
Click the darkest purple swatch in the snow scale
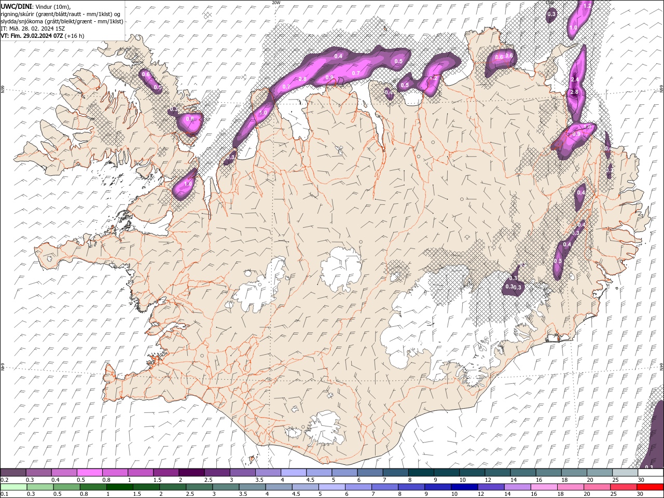[191, 473]
